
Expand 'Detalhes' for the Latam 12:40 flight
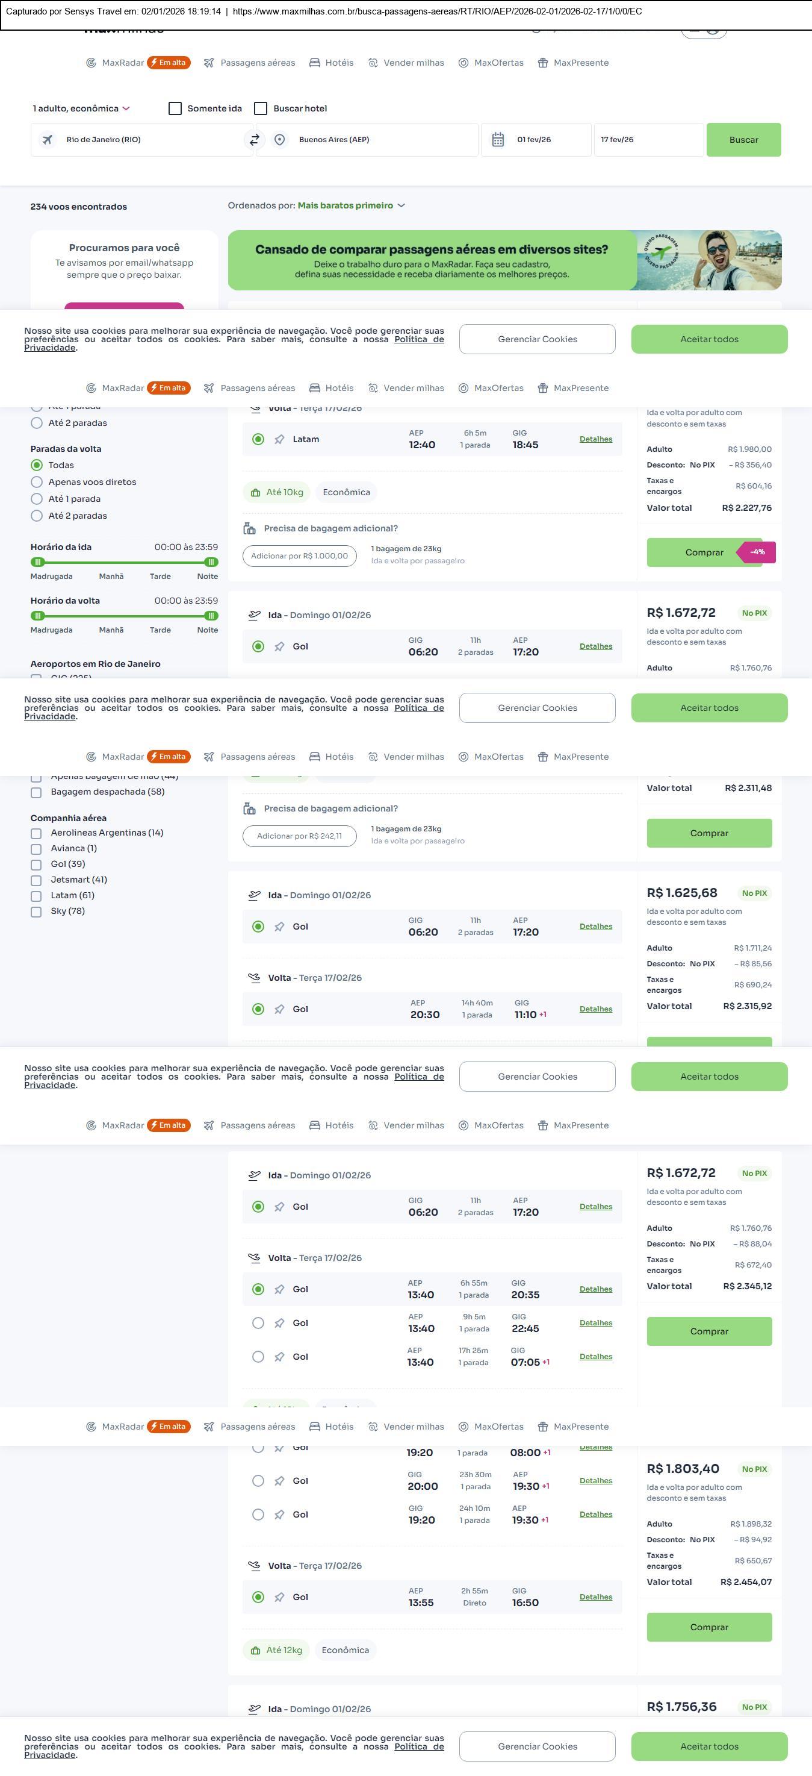[x=596, y=439]
